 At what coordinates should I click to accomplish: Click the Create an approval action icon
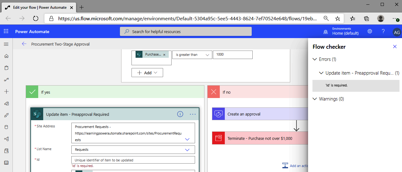pyautogui.click(x=218, y=114)
